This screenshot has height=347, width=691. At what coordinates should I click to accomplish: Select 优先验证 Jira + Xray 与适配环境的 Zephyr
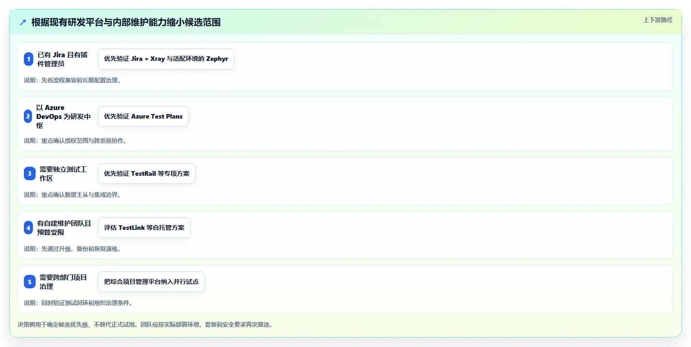coord(166,59)
